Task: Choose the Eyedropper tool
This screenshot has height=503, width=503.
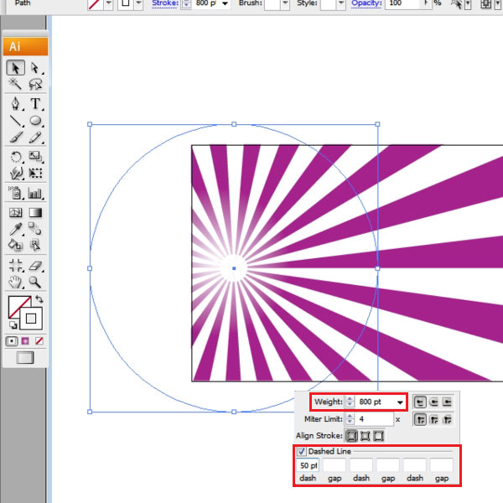Action: point(15,229)
